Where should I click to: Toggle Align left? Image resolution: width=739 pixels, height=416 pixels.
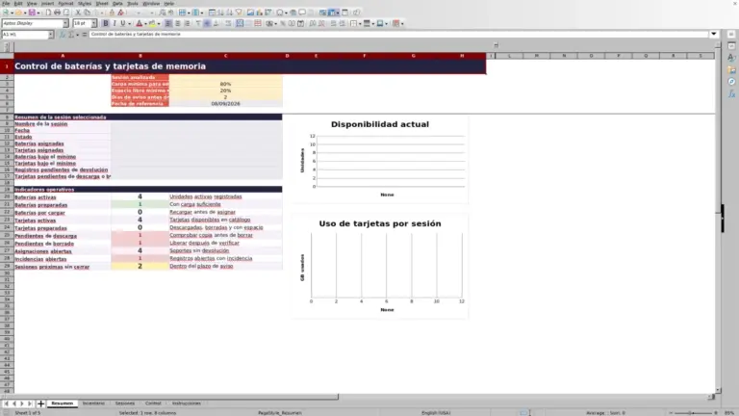[168, 23]
